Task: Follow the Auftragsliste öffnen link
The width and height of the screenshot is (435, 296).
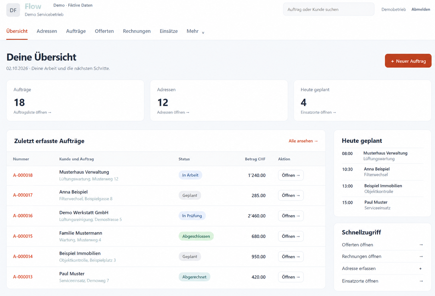Action: [32, 112]
